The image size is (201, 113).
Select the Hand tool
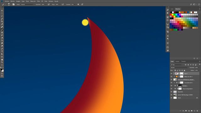[x=2, y=60]
